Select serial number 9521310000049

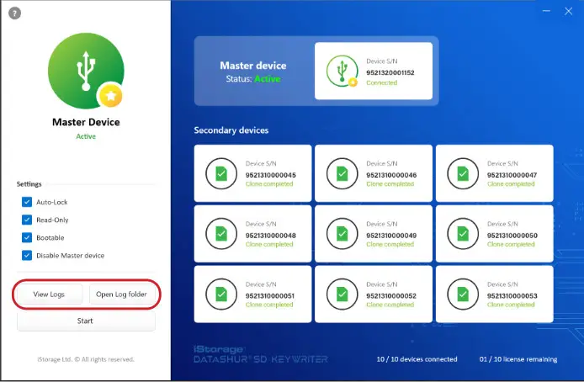tap(391, 236)
